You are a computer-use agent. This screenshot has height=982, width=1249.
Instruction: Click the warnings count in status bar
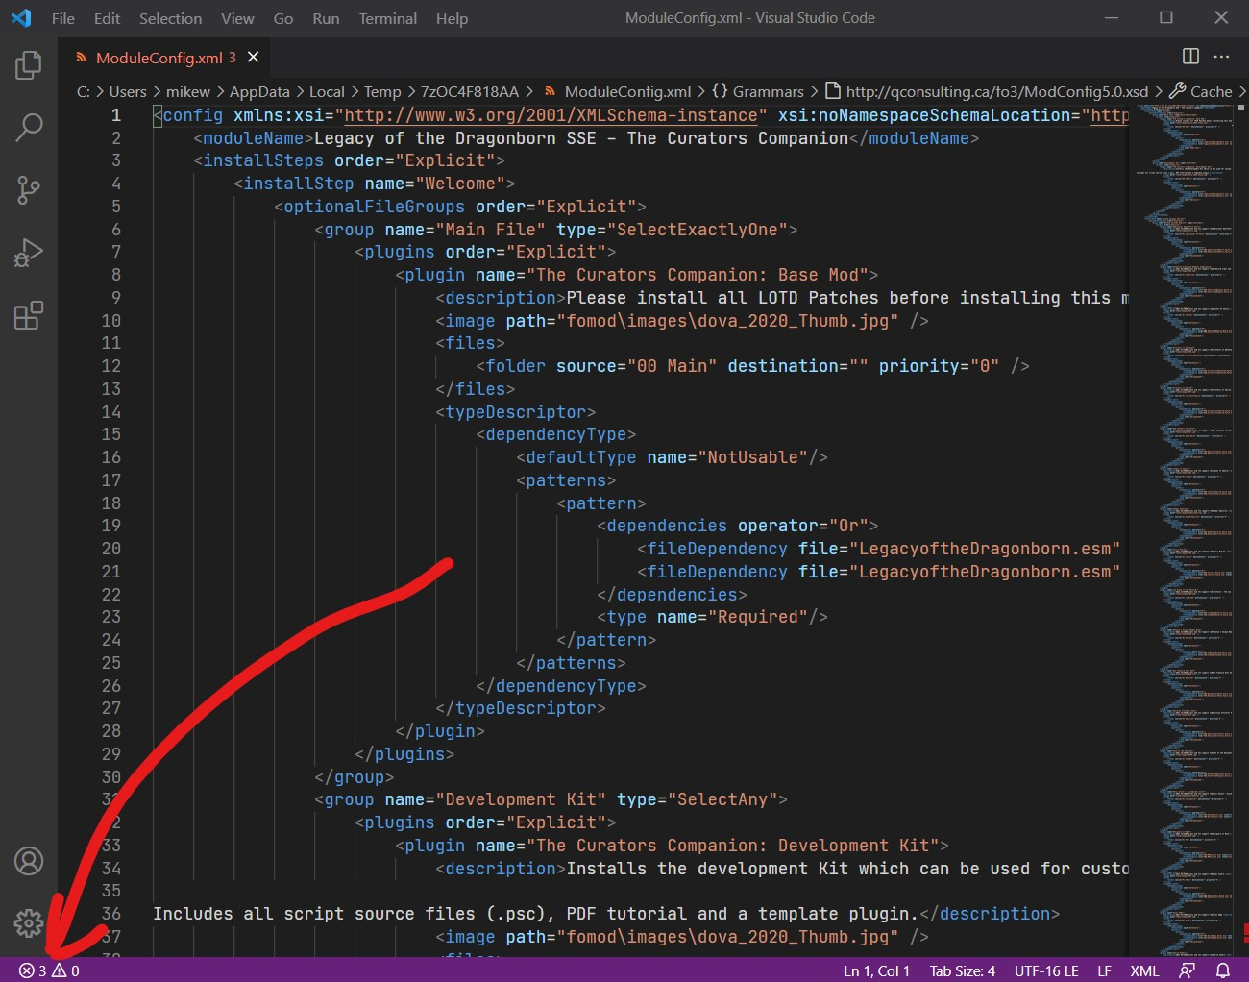point(65,970)
